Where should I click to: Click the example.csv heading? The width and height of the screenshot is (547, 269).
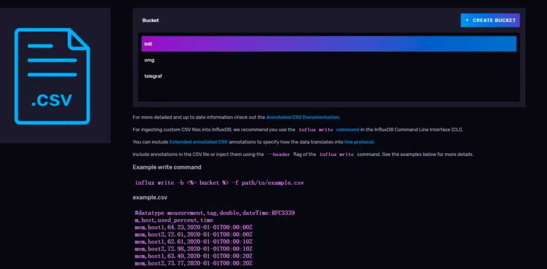(150, 197)
